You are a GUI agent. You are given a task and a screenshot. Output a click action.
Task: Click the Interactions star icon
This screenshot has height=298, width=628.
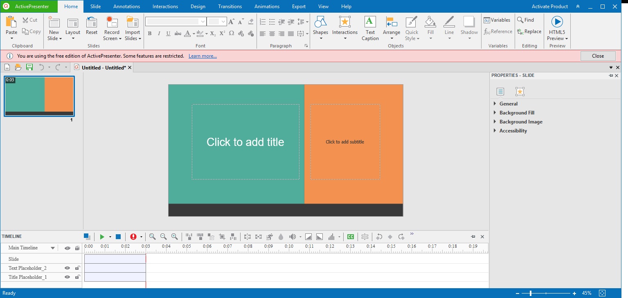coord(344,22)
